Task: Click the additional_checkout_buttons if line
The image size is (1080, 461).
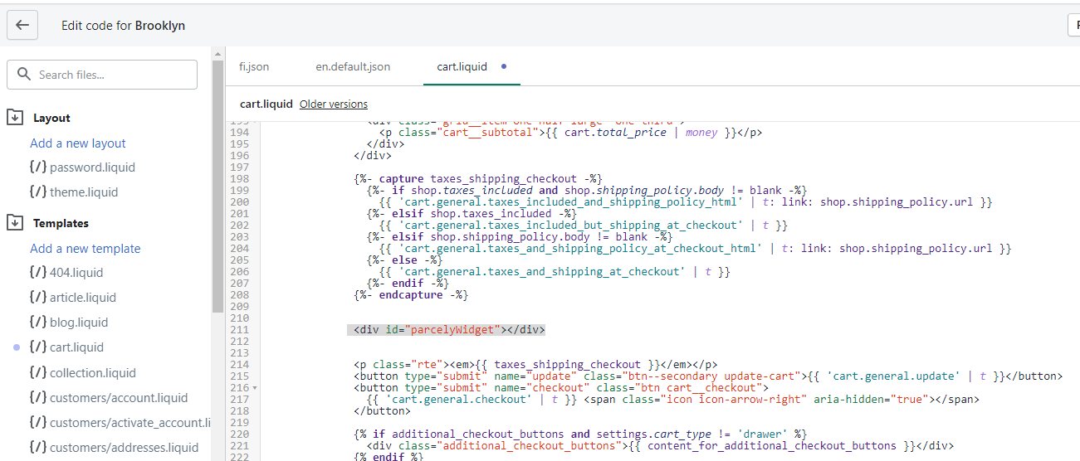Action: coord(580,434)
